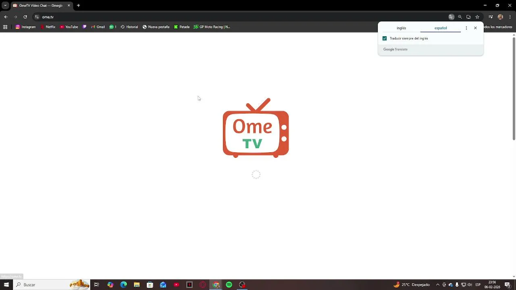Close the Google Translate popup

tap(475, 28)
